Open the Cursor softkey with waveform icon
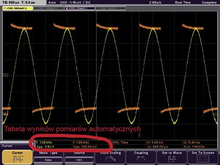 (x=17, y=157)
